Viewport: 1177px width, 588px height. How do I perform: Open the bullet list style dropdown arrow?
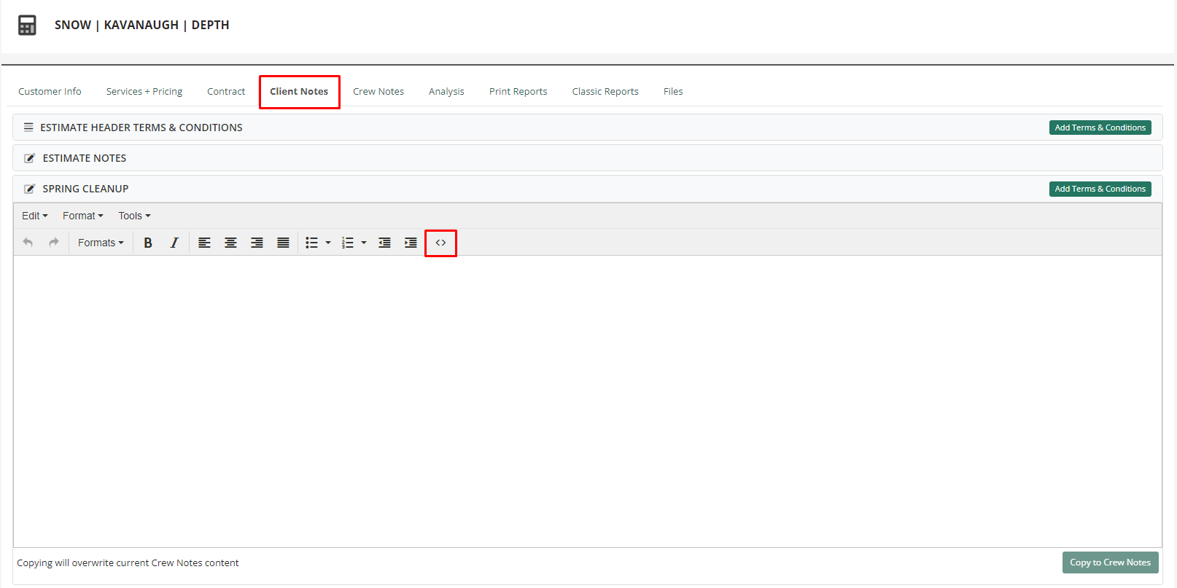pyautogui.click(x=328, y=243)
